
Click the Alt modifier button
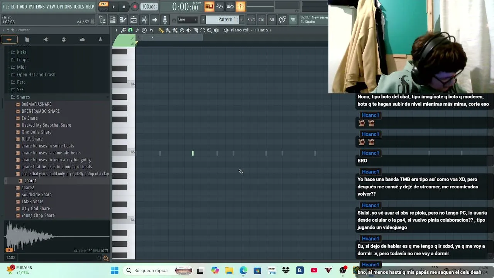click(x=272, y=20)
